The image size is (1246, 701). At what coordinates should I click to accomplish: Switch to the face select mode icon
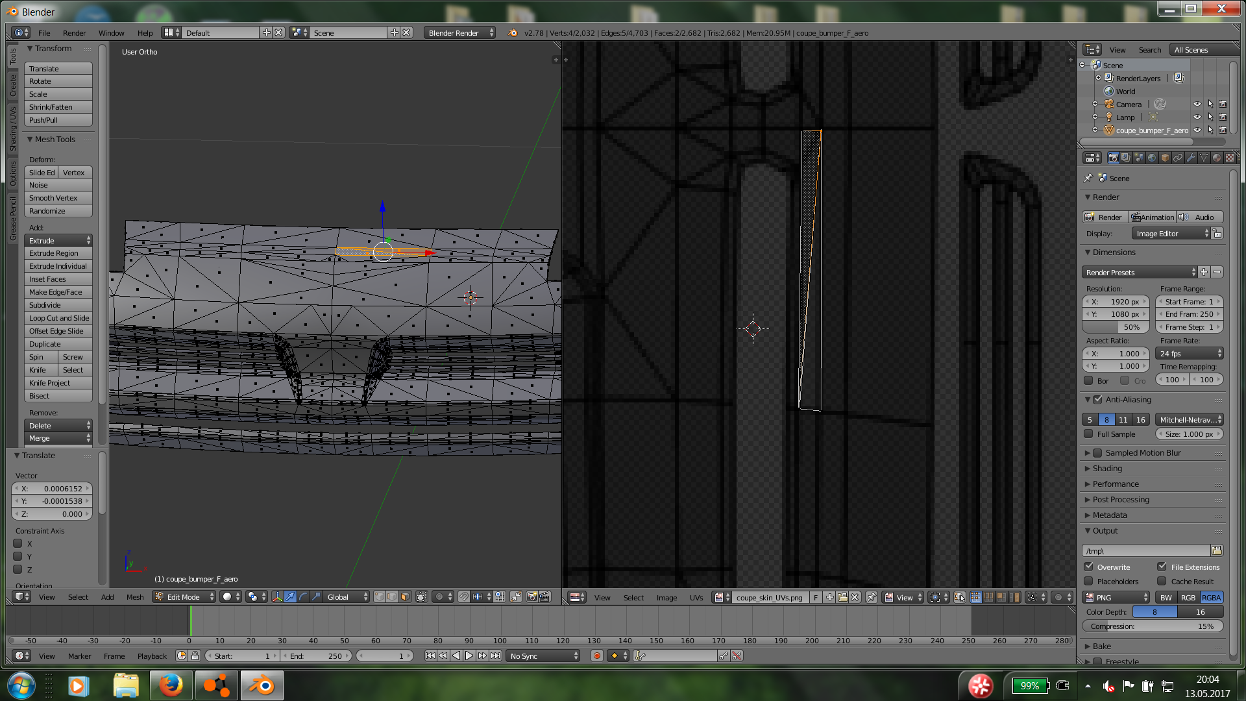pos(405,596)
